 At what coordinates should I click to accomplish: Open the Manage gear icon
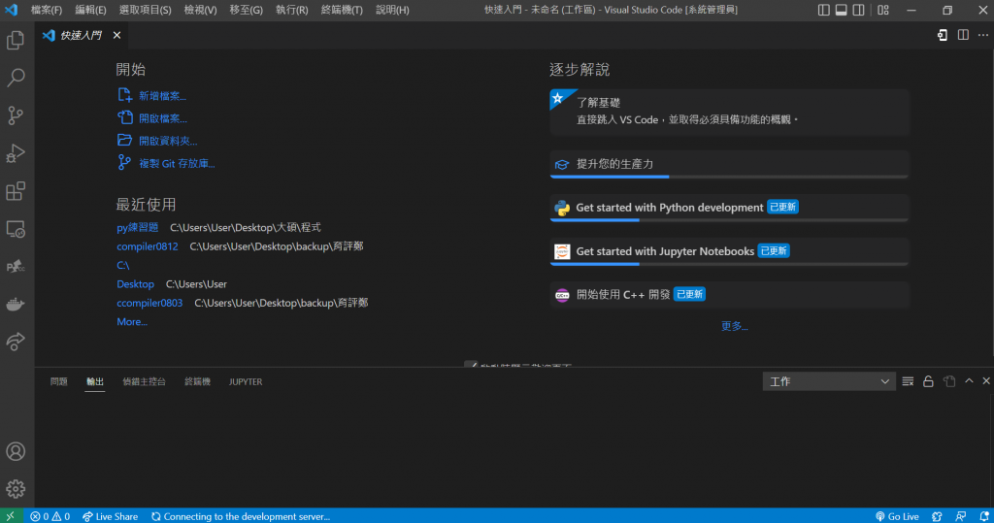tap(16, 489)
